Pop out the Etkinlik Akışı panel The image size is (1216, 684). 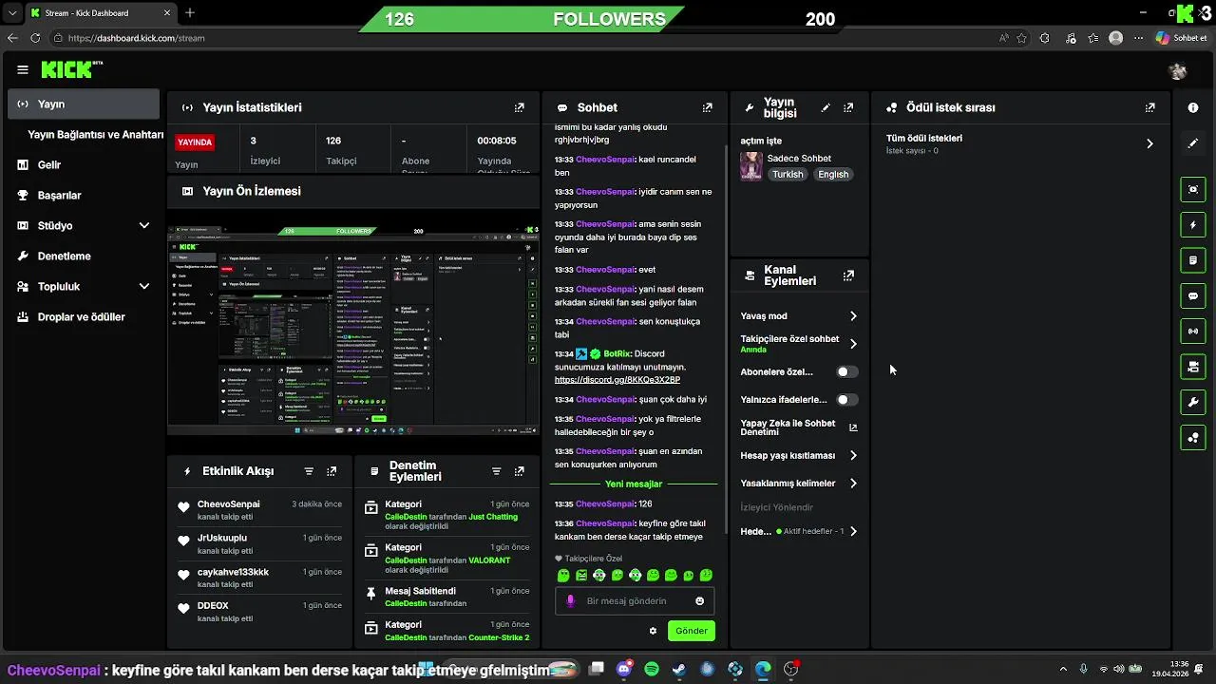(x=332, y=471)
